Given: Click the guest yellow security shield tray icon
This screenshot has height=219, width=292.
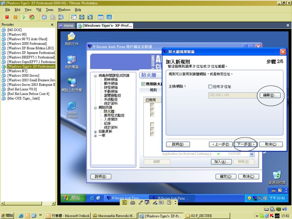Looking at the screenshot, I should tap(250, 198).
